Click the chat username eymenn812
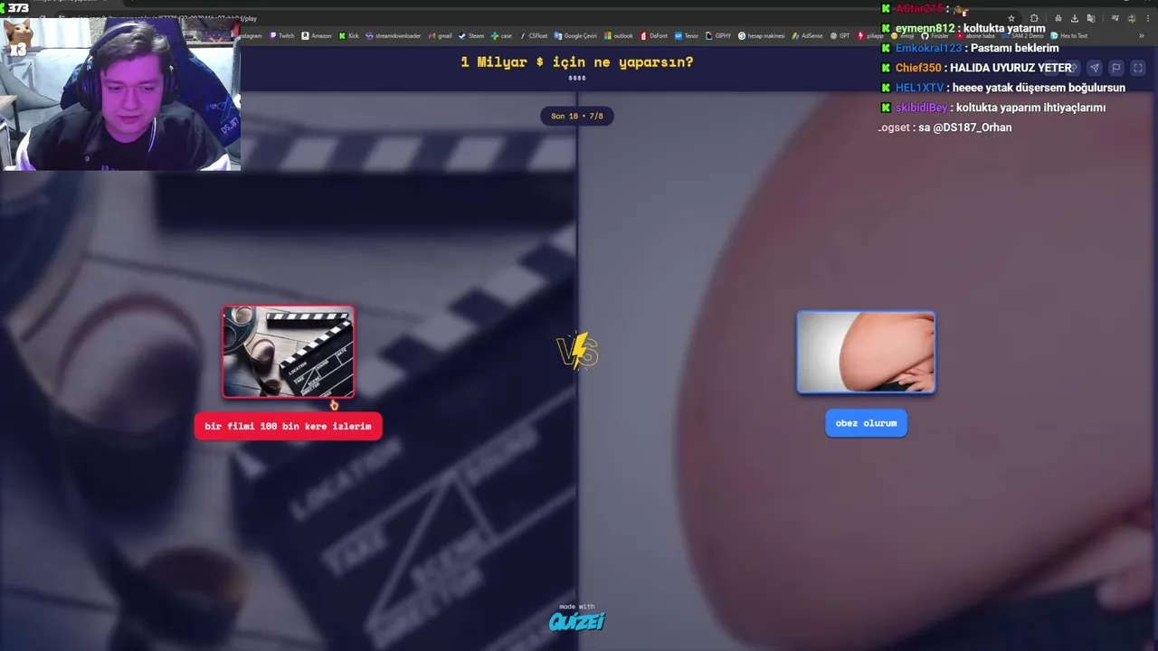This screenshot has width=1158, height=651. (x=925, y=28)
